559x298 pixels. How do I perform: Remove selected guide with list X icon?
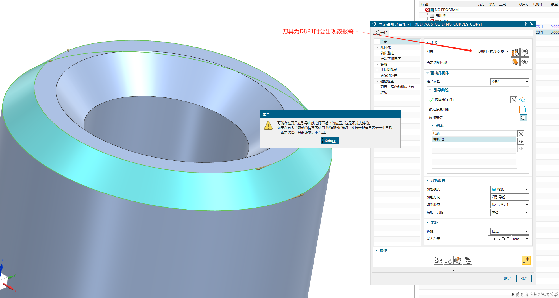(521, 134)
